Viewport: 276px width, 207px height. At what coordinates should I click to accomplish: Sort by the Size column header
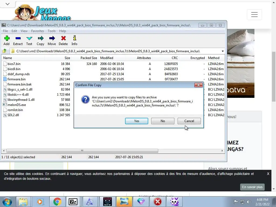[x=58, y=58]
